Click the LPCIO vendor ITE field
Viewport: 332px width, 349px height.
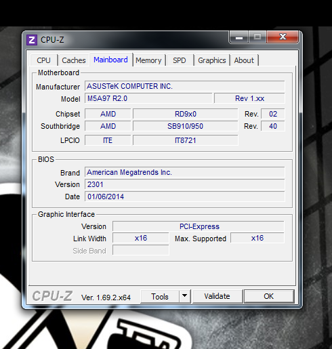pyautogui.click(x=108, y=140)
